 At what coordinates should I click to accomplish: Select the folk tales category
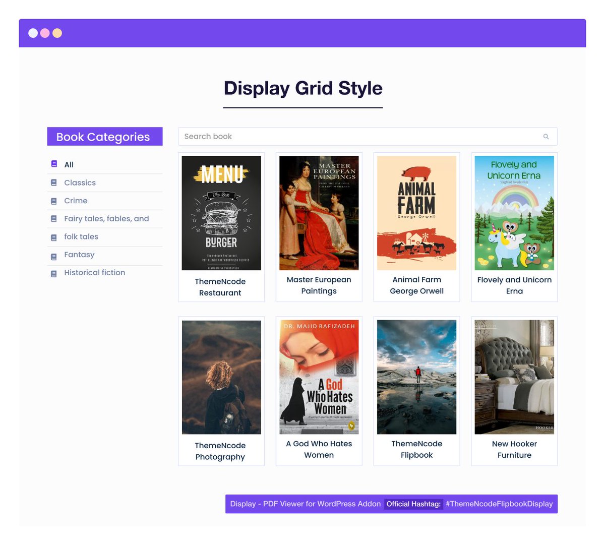[81, 236]
